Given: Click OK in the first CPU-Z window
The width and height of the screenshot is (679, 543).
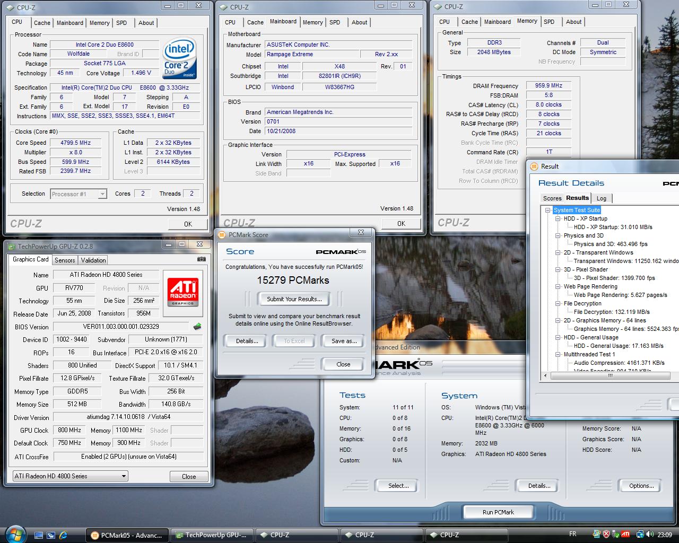Looking at the screenshot, I should (x=188, y=224).
